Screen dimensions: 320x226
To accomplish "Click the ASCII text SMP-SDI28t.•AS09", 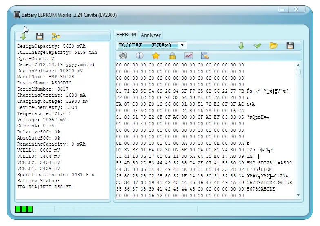I will click(x=269, y=163).
